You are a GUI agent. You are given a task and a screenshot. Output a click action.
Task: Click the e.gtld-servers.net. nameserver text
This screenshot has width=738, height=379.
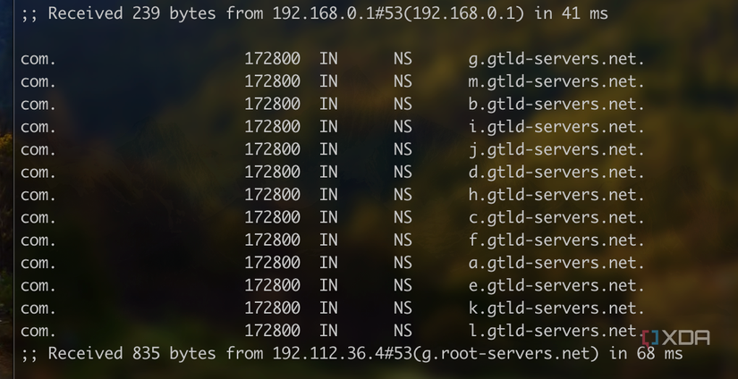click(x=556, y=285)
